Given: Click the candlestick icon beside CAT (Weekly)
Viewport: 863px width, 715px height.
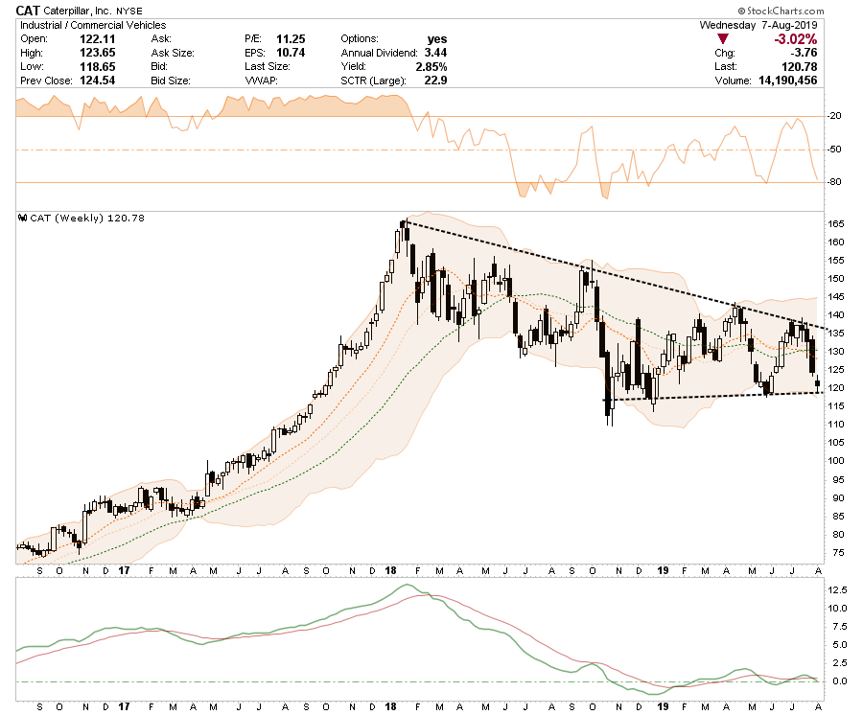Looking at the screenshot, I should [23, 218].
